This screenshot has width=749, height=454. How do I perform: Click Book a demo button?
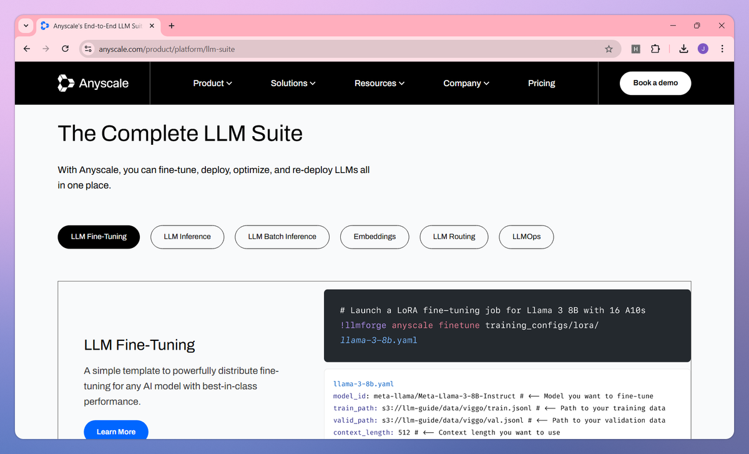tap(655, 83)
